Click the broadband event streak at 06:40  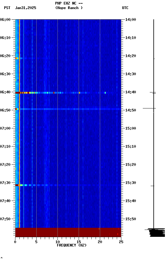click(x=68, y=93)
